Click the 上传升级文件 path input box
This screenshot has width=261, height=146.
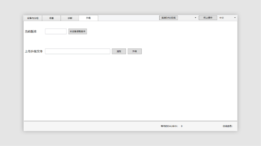tap(78, 51)
